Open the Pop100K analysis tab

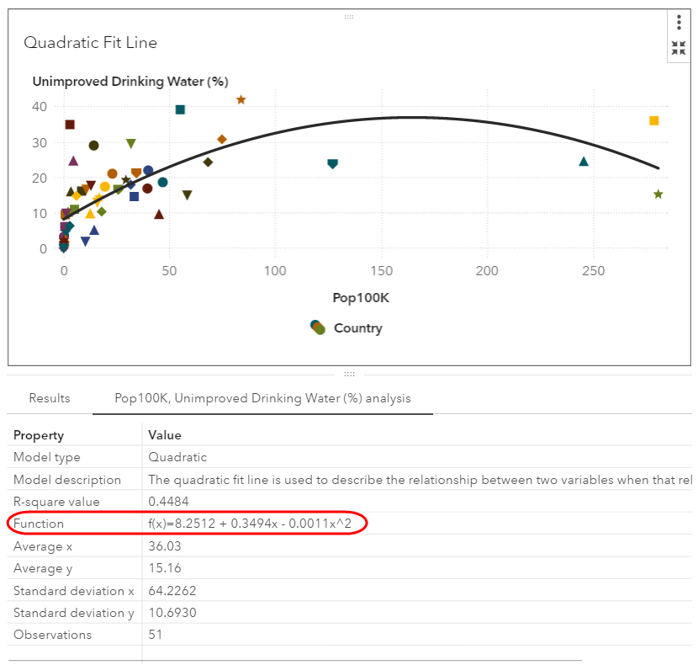click(262, 398)
